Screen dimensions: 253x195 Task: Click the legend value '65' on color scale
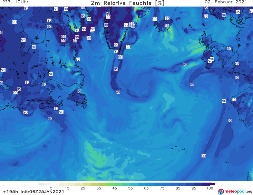coord(146,188)
